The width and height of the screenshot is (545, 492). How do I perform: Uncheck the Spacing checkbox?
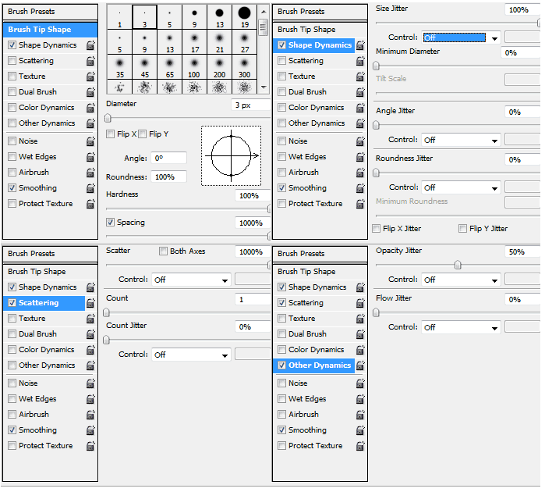click(x=110, y=223)
